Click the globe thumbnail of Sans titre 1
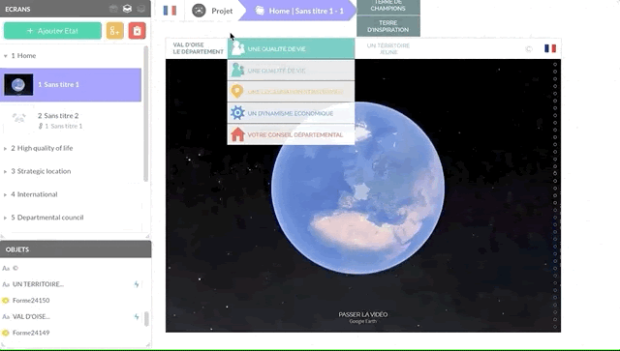This screenshot has width=620, height=351. [x=18, y=84]
